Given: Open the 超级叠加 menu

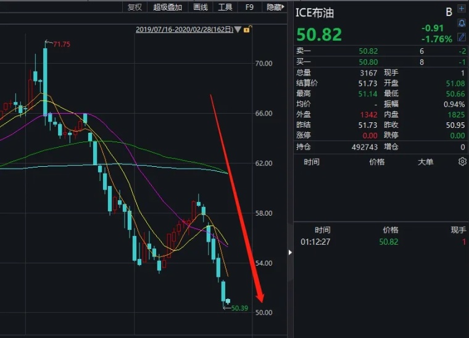Looking at the screenshot, I should [x=167, y=7].
